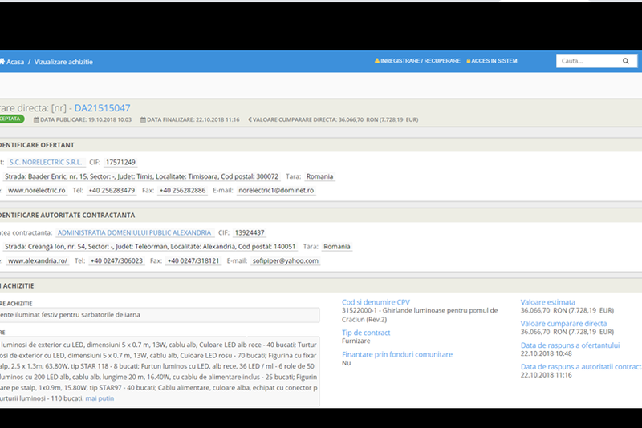Image resolution: width=642 pixels, height=428 pixels.
Task: Click the euro icon beside Valoare cumparare directa
Action: (250, 119)
